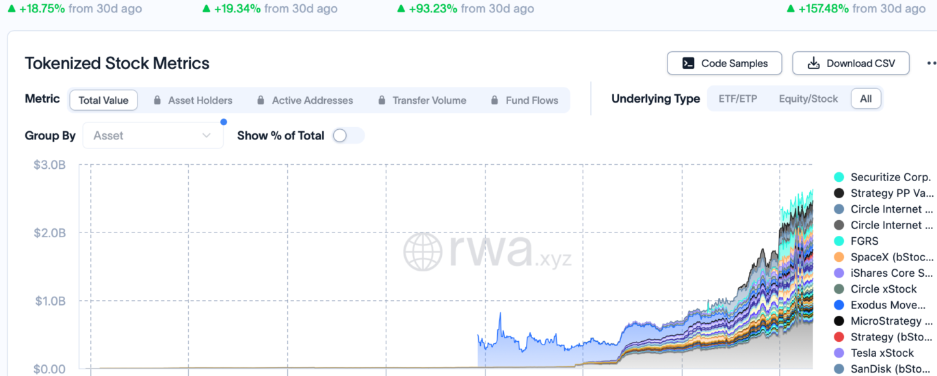Screen dimensions: 937x376
Task: Download the CSV file
Action: (851, 64)
